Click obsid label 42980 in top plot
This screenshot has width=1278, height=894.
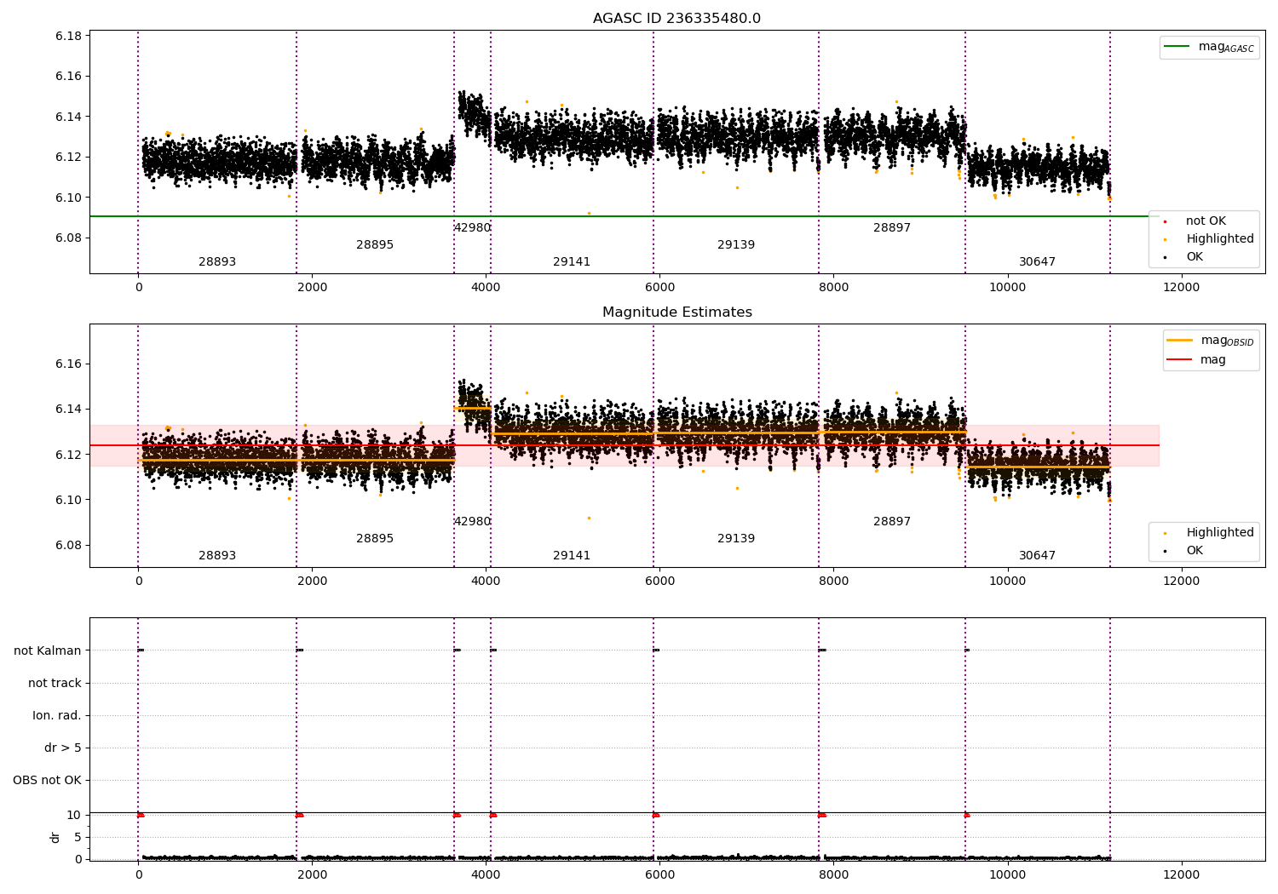472,228
